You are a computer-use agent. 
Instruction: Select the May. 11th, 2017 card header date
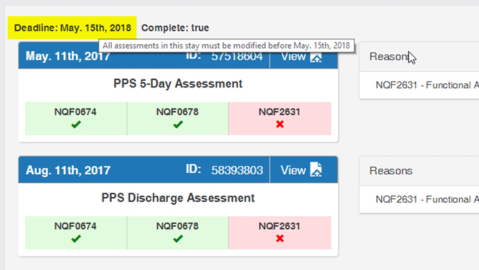pyautogui.click(x=68, y=56)
